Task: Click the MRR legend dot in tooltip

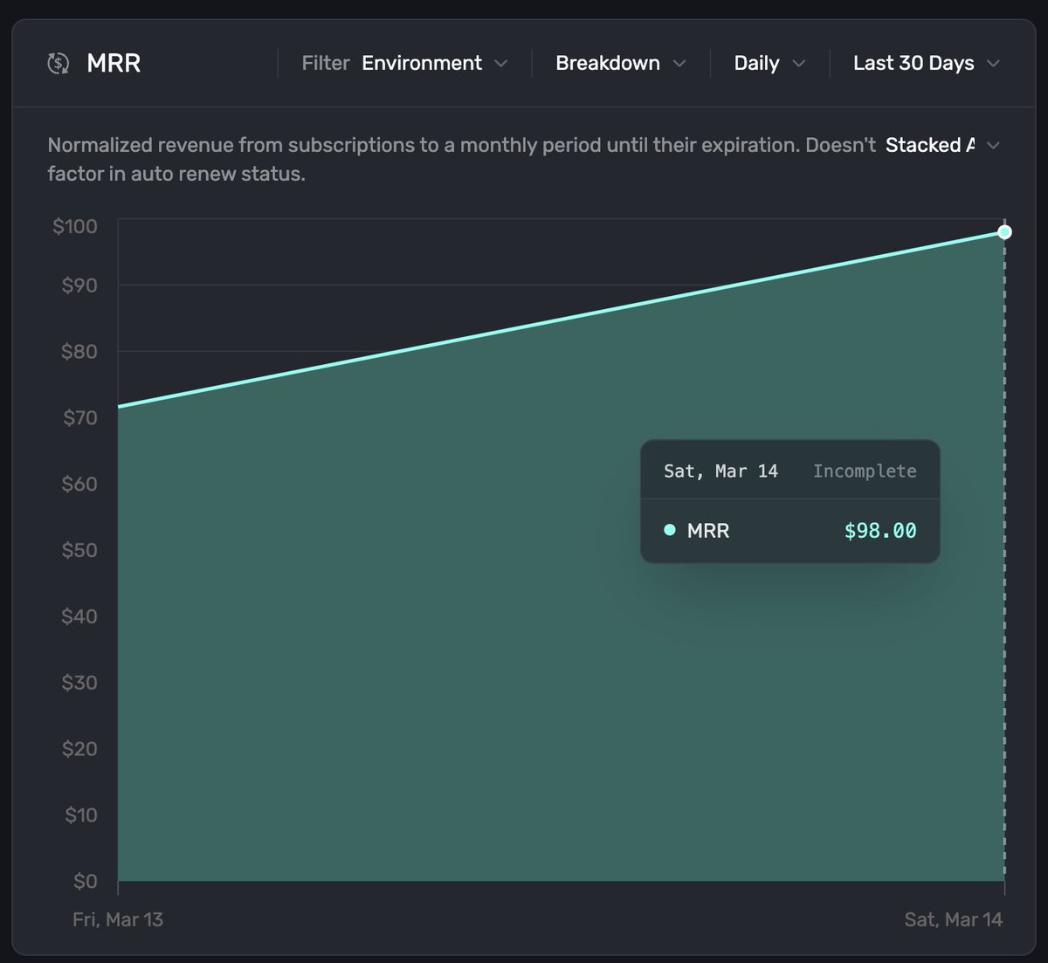Action: click(670, 530)
